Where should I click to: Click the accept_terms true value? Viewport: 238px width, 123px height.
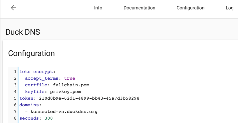click(x=70, y=78)
